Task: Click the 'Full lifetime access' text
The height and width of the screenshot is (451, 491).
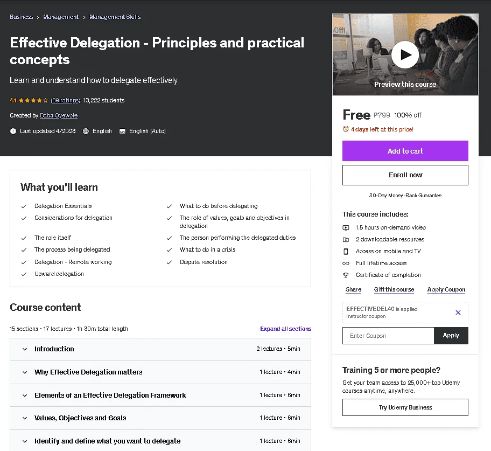Action: click(x=381, y=263)
